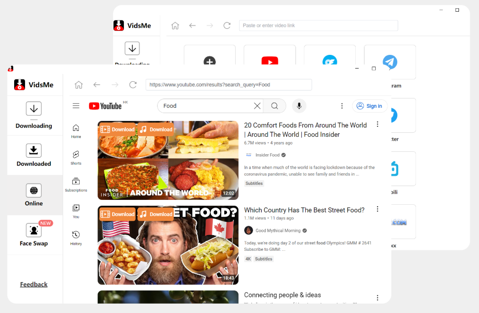Click refresh icon in back VidsMe window
The height and width of the screenshot is (313, 479).
227,25
